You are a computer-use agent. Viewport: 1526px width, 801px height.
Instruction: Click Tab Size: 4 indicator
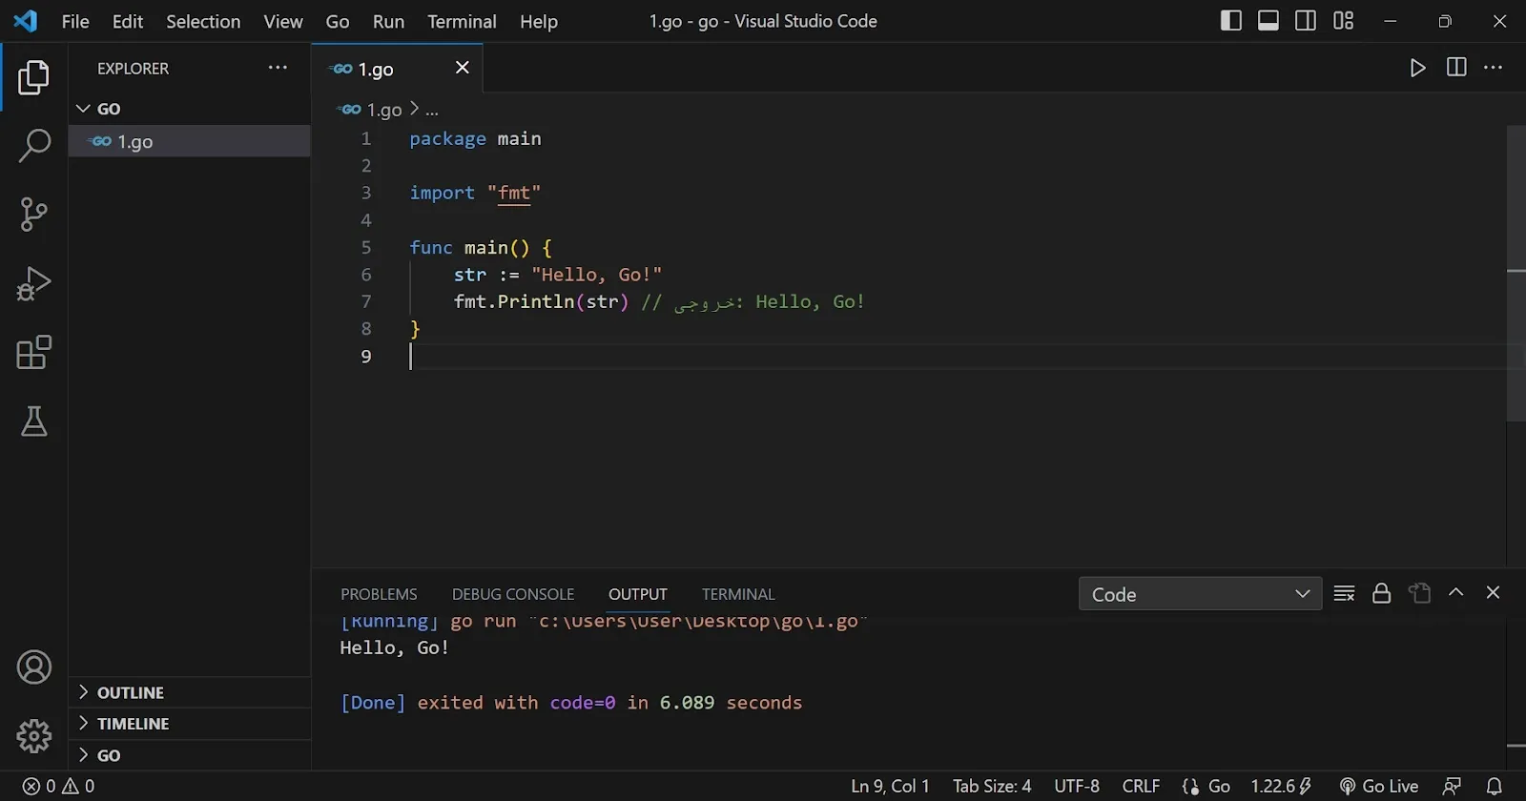[x=992, y=786]
